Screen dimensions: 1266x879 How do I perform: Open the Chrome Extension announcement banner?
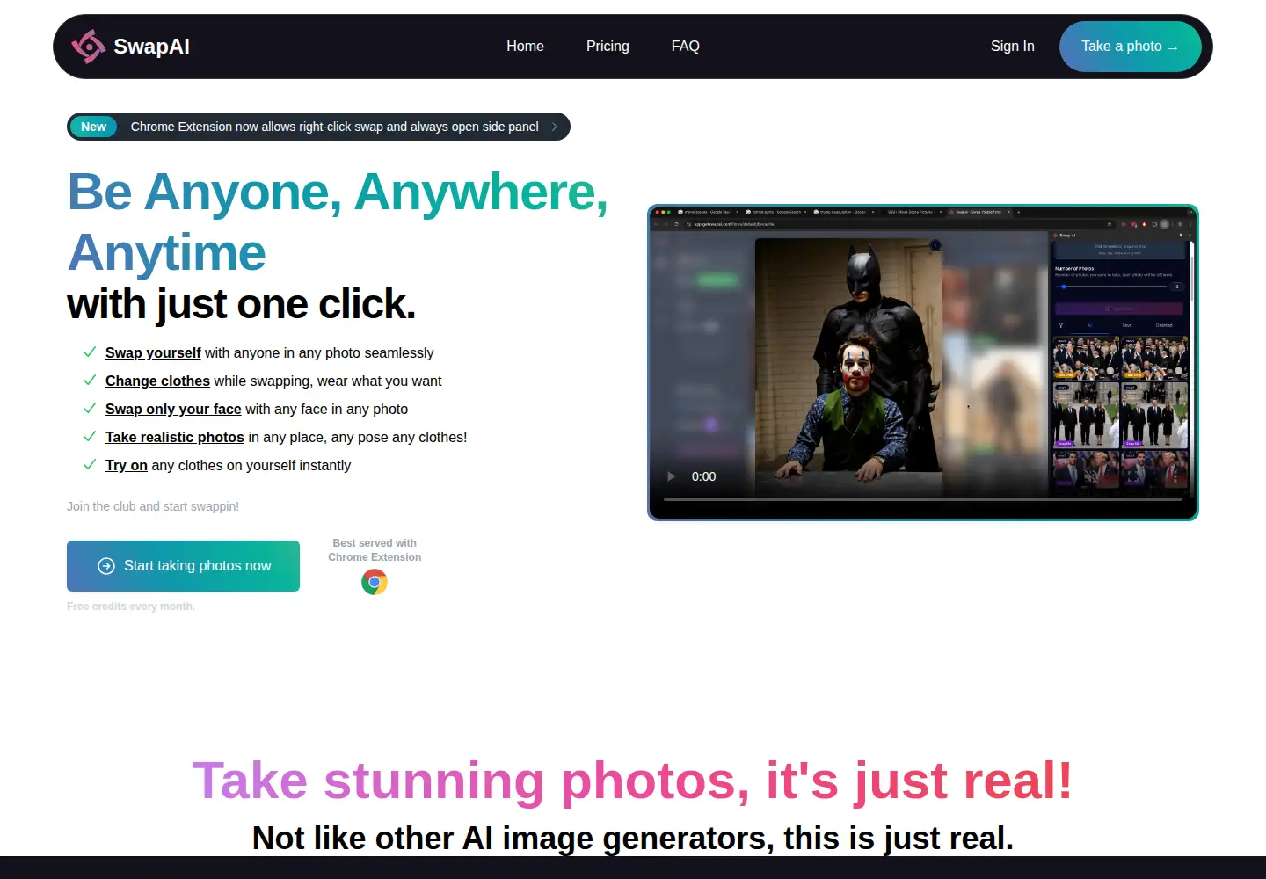(x=318, y=127)
